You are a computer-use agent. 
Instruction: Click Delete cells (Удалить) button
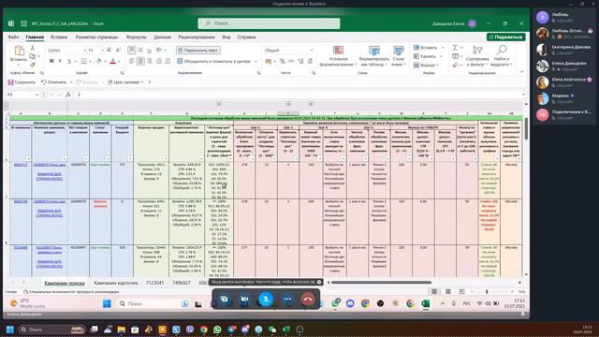click(425, 56)
